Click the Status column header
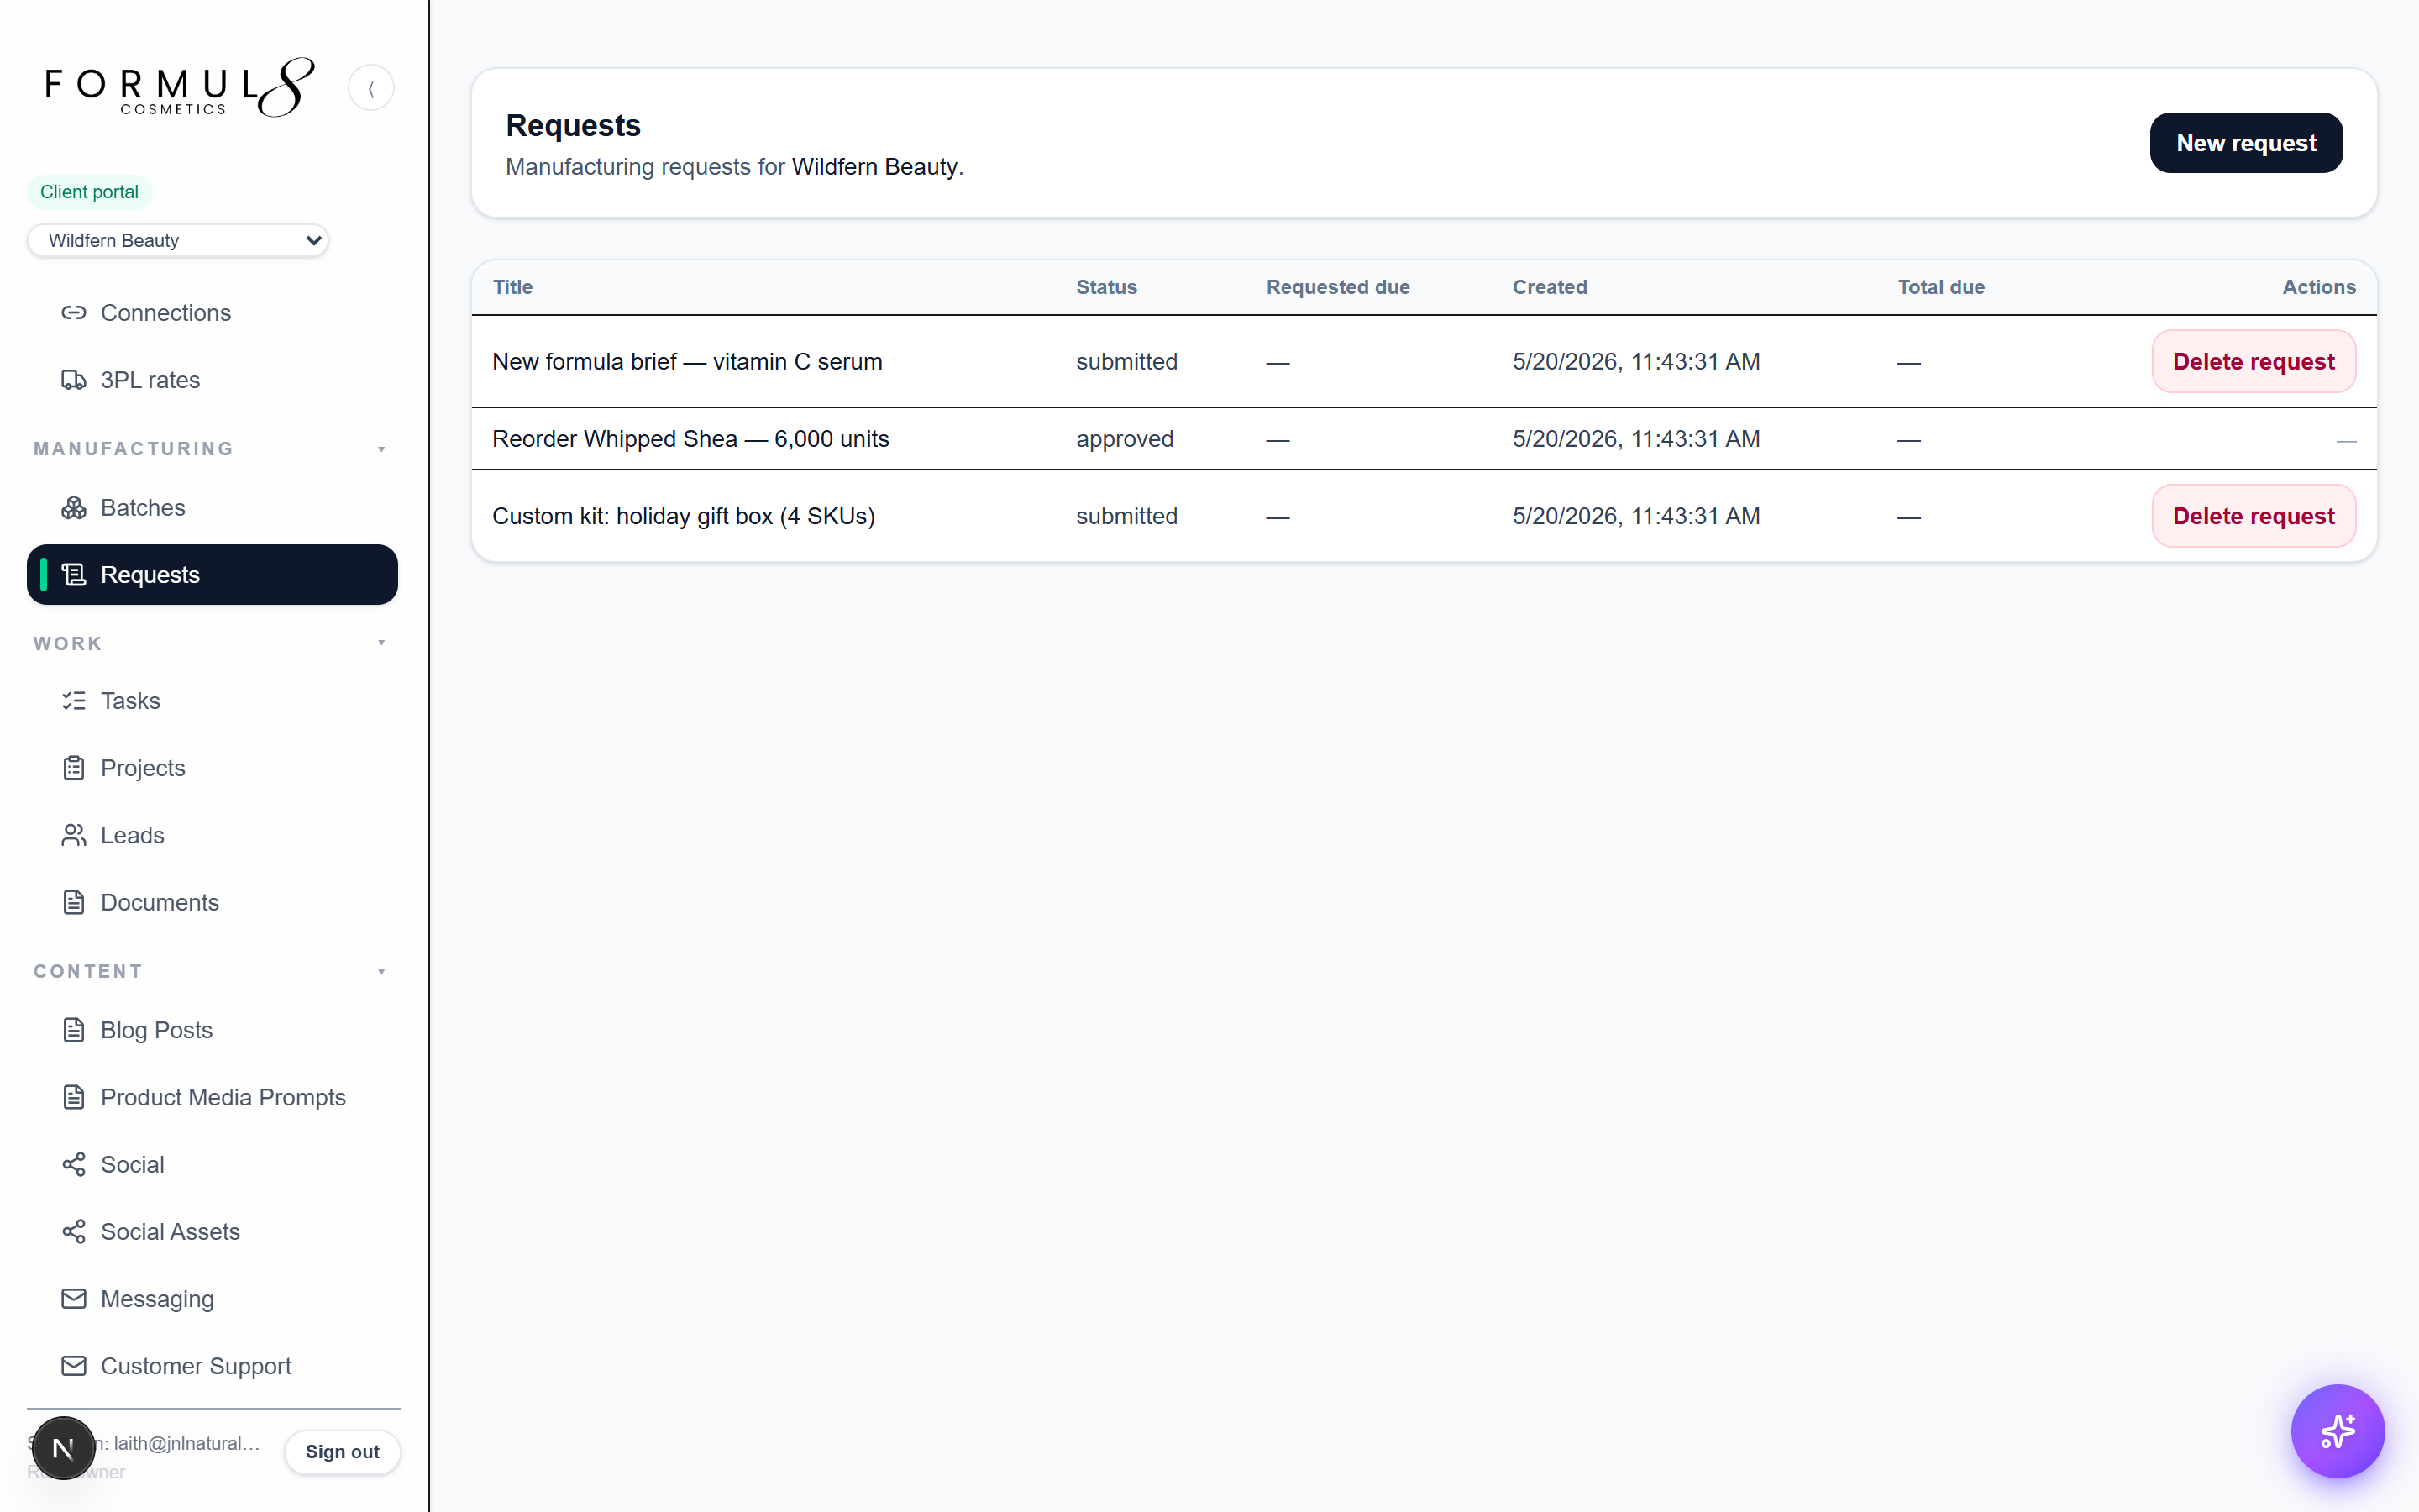 coord(1106,287)
